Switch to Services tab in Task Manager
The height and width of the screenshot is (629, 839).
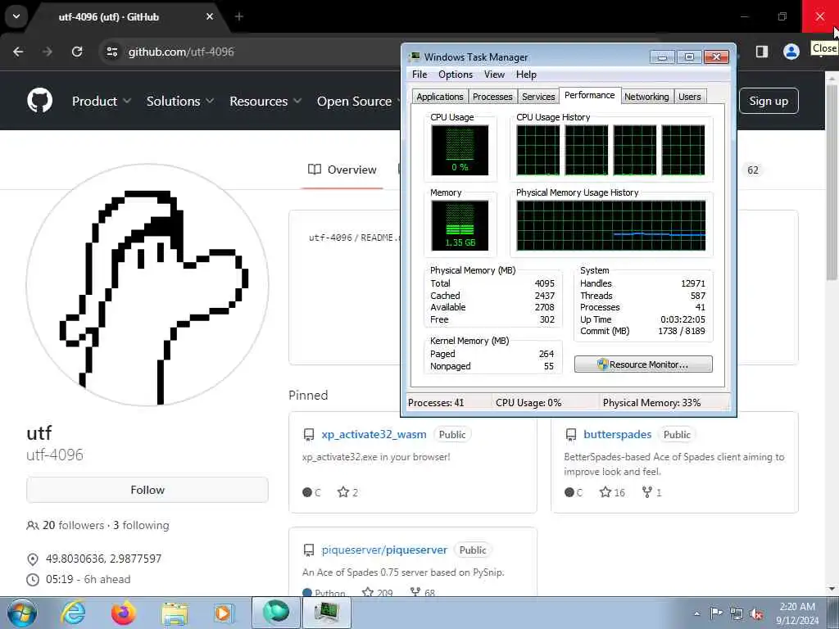(x=538, y=97)
